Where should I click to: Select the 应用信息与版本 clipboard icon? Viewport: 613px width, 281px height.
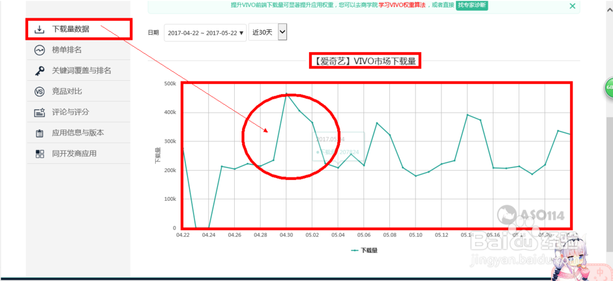click(39, 133)
